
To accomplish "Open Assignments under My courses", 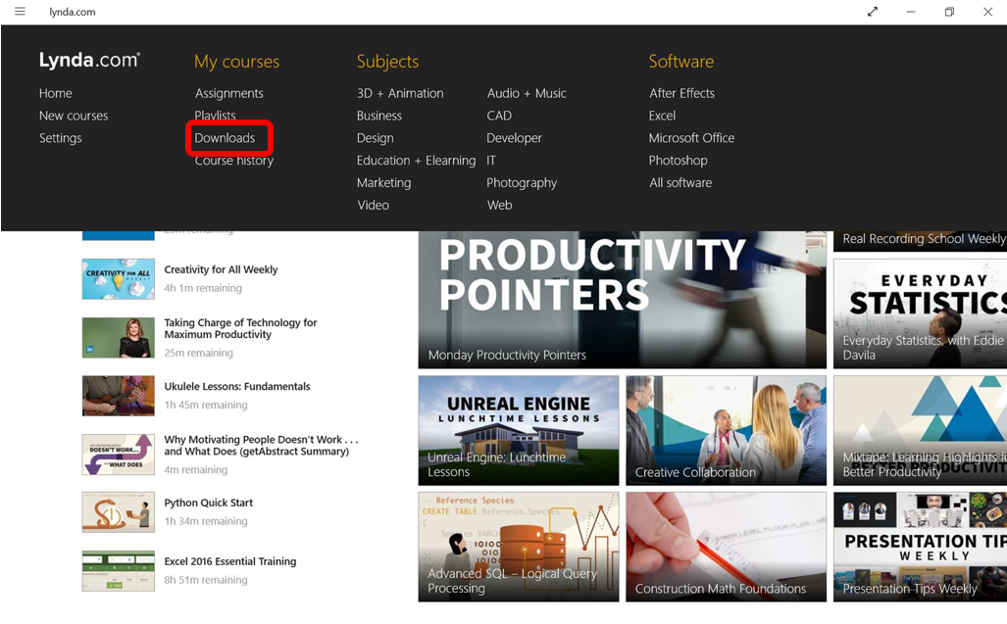I will 229,93.
